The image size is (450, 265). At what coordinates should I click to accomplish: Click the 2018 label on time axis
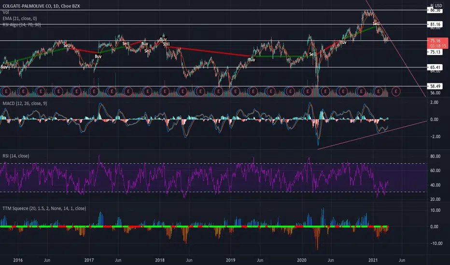pos(159,260)
